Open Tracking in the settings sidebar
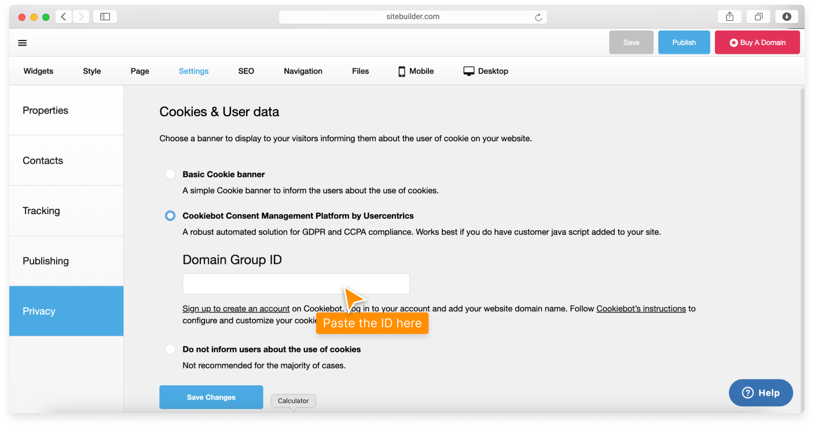This screenshot has height=427, width=814. click(41, 211)
